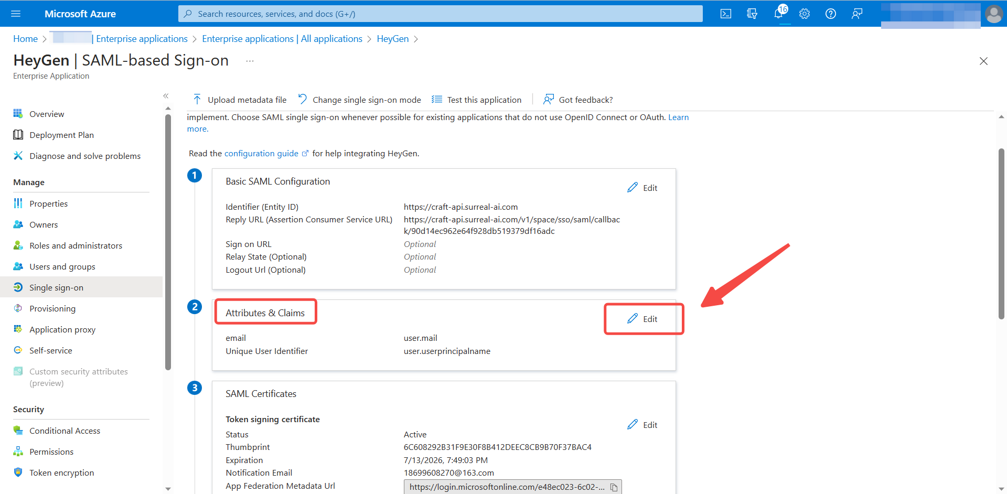Open Cloud Shell from the top bar
Viewport: 1007px width, 494px height.
[726, 14]
